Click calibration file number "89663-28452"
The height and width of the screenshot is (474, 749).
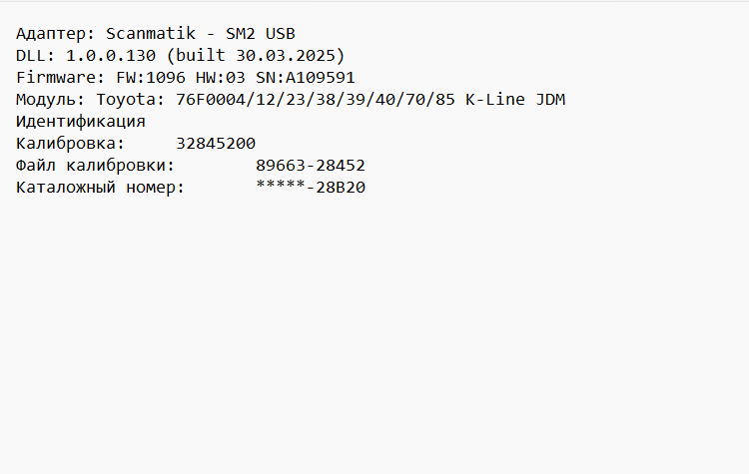pyautogui.click(x=311, y=165)
